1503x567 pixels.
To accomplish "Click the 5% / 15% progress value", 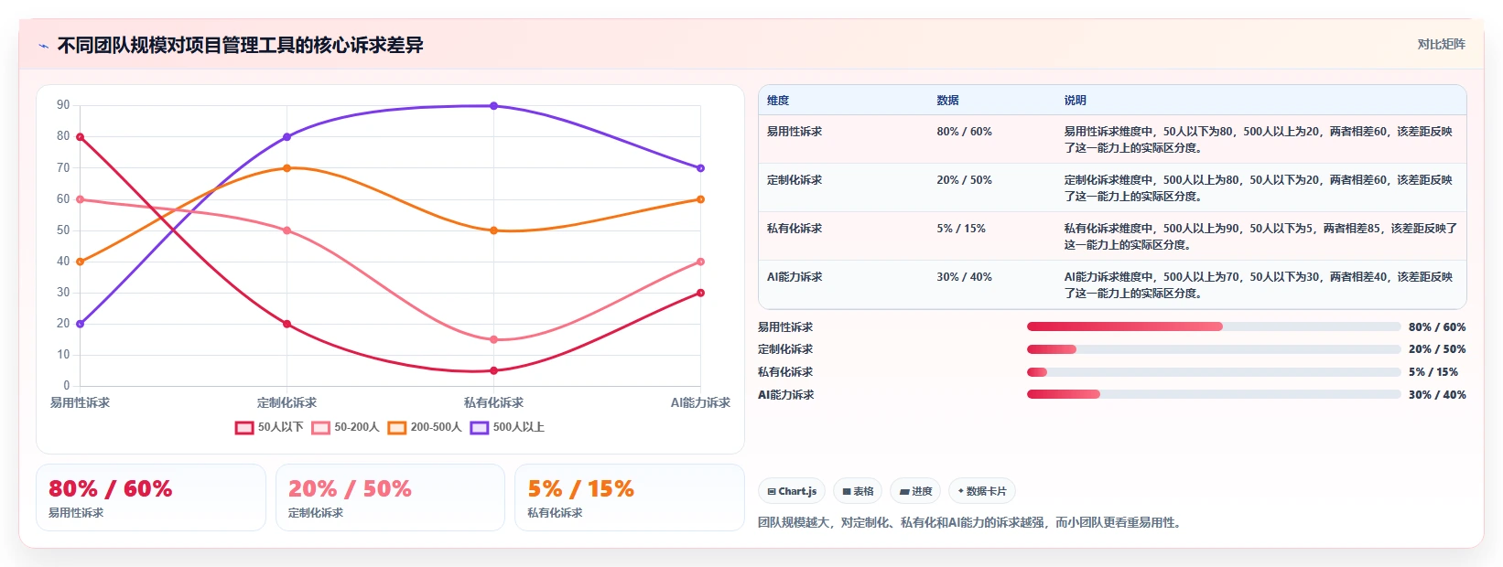I will [1433, 372].
